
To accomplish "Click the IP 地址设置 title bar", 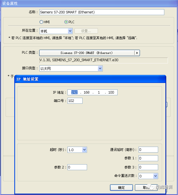I will click(x=90, y=79).
